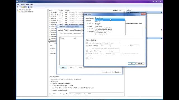Click the Create Task dialog title icon

pyautogui.click(x=58, y=26)
